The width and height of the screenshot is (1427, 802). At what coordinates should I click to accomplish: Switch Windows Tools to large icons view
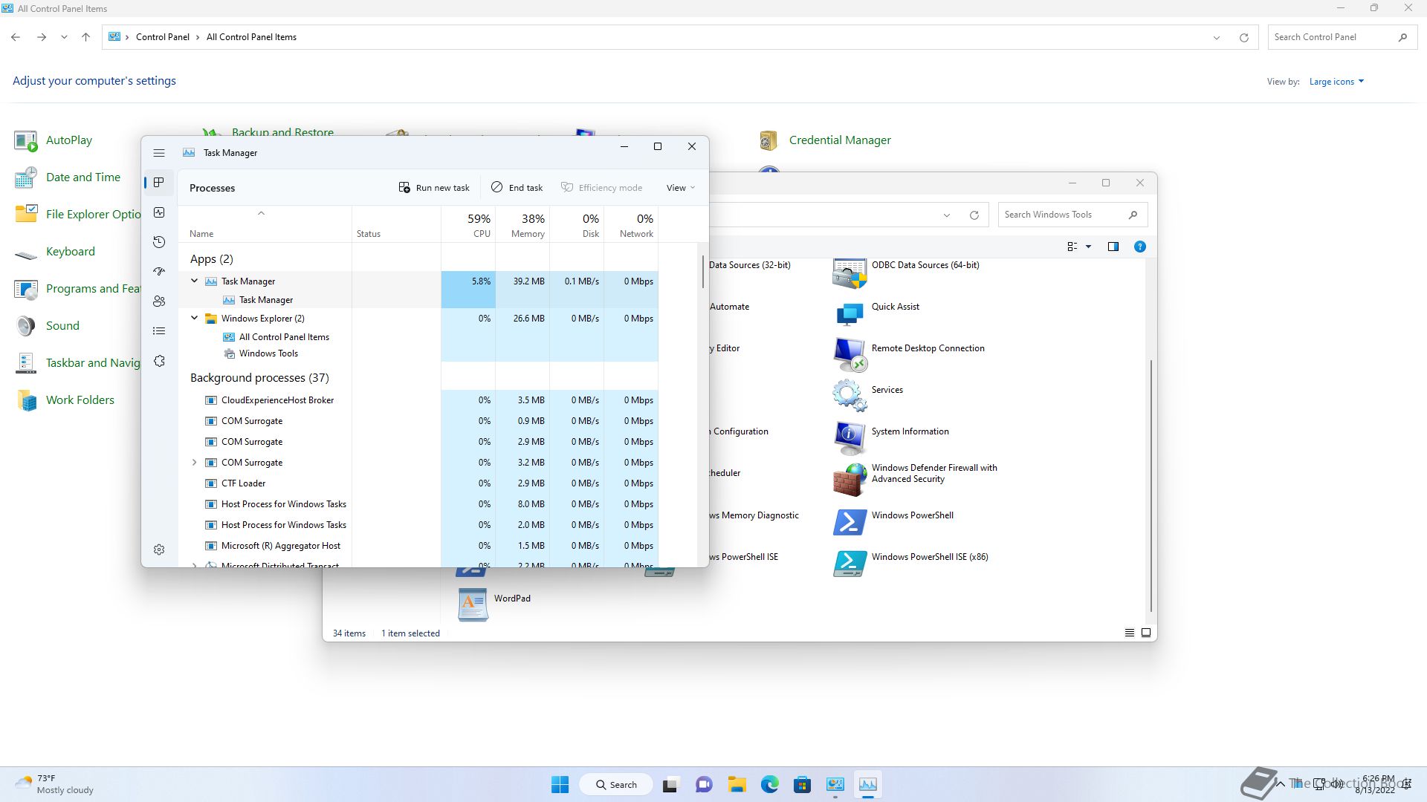(1146, 633)
